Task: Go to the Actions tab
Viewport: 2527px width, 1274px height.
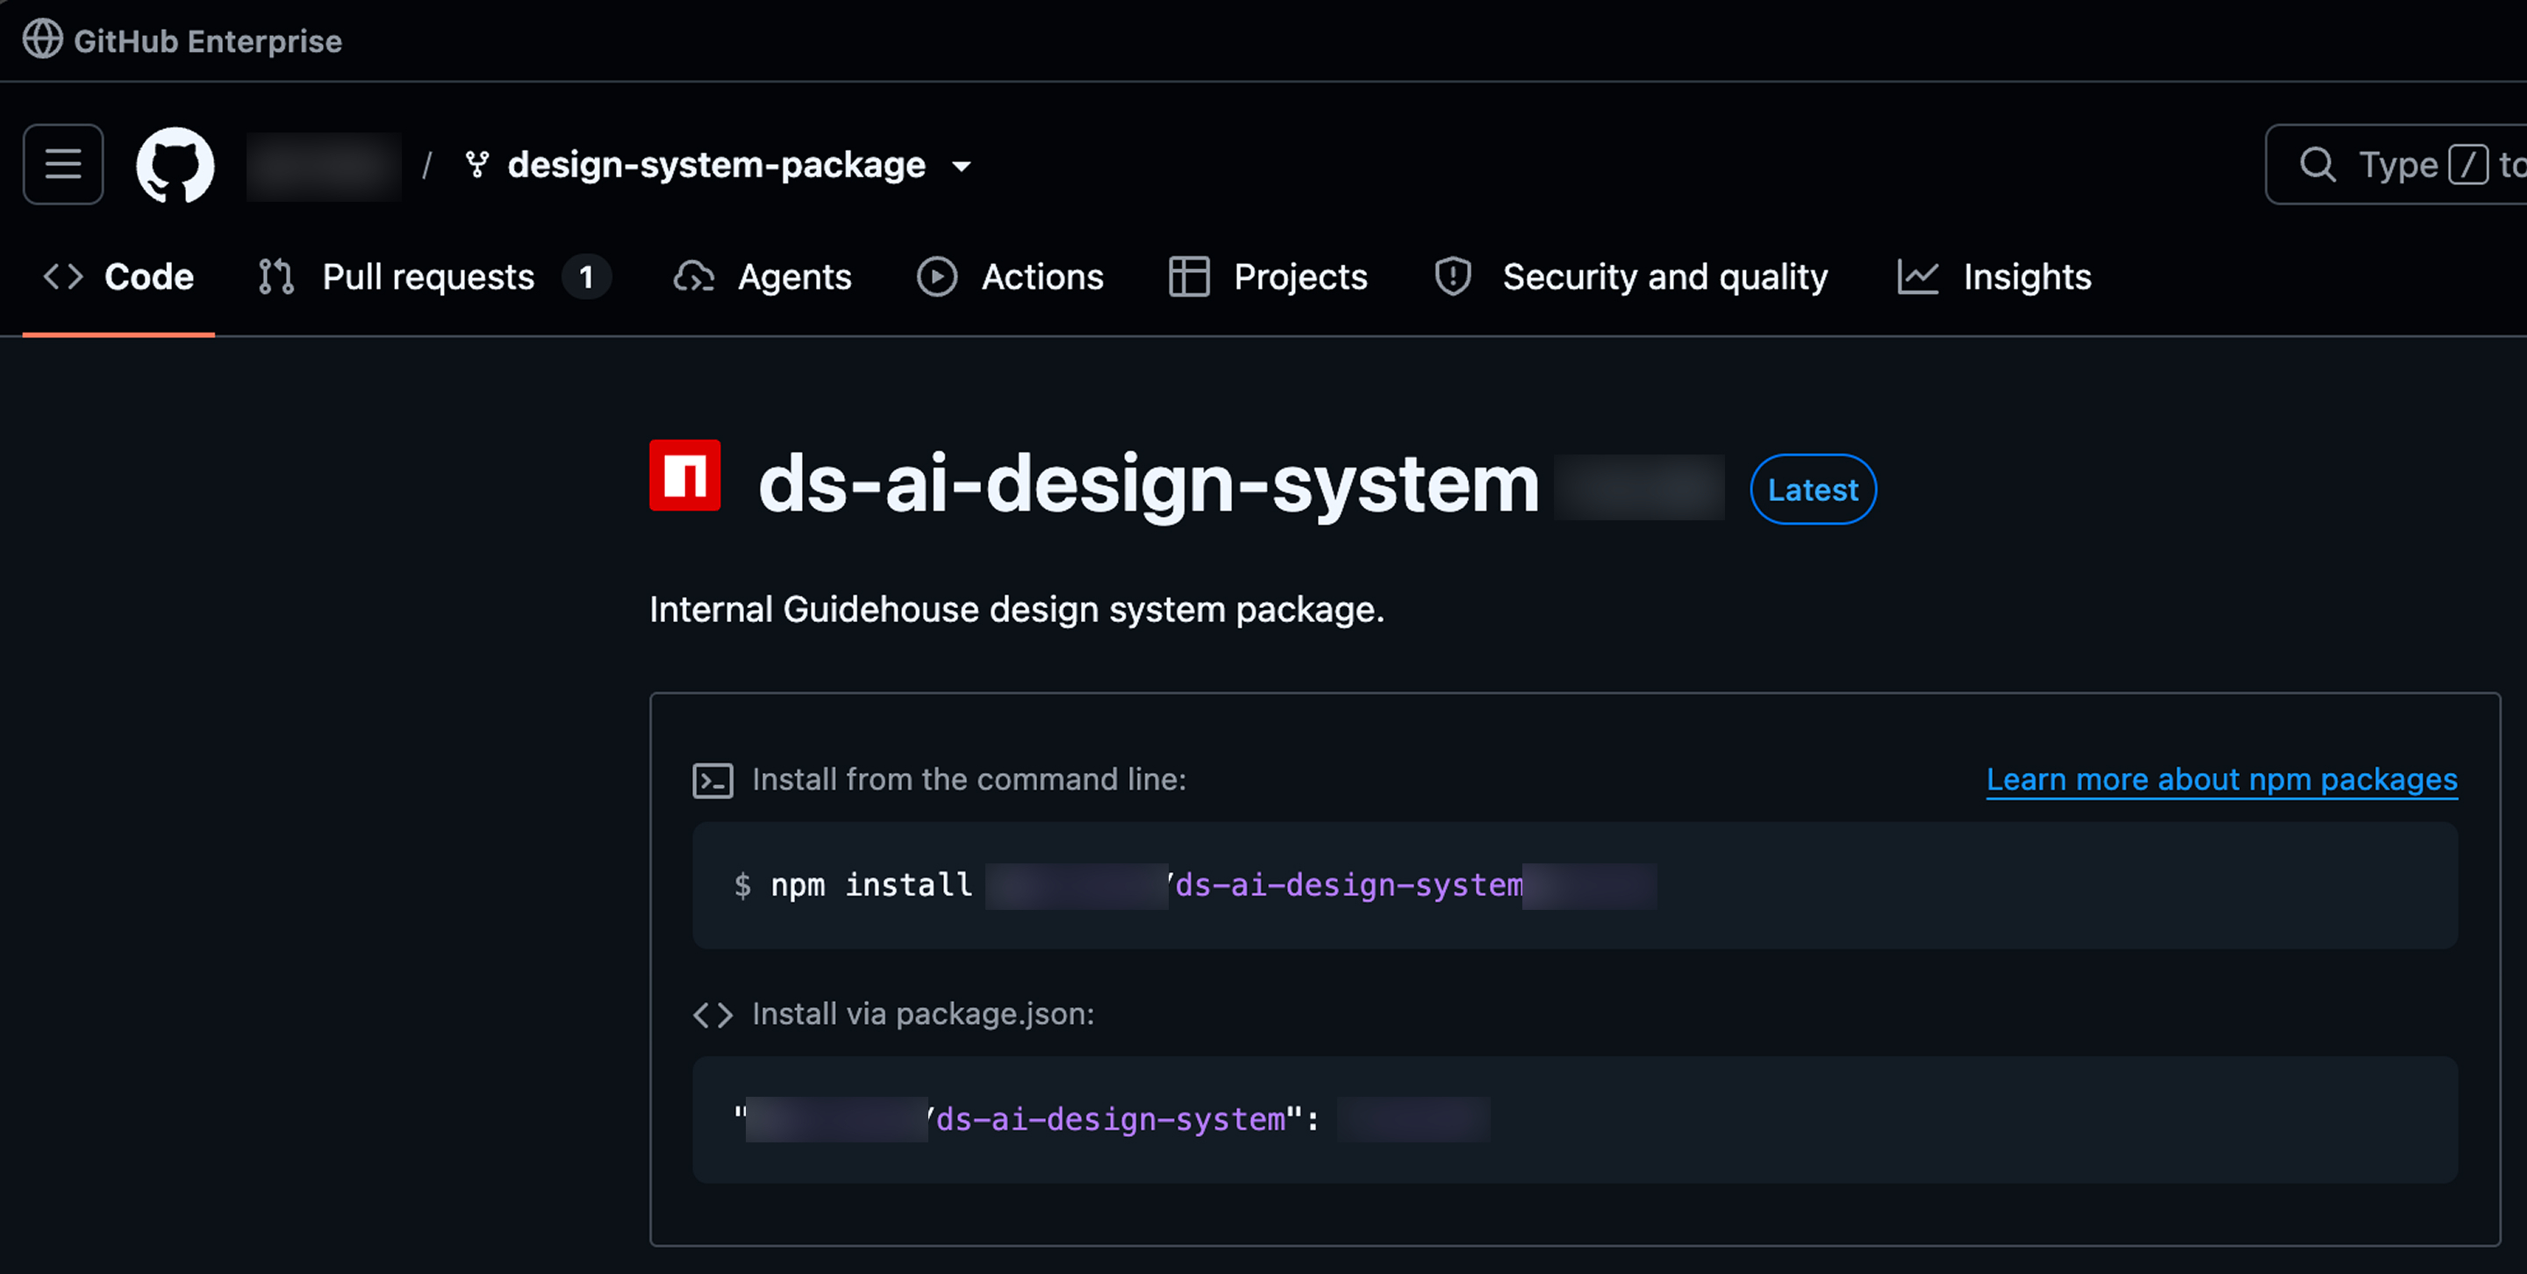Action: [1009, 276]
